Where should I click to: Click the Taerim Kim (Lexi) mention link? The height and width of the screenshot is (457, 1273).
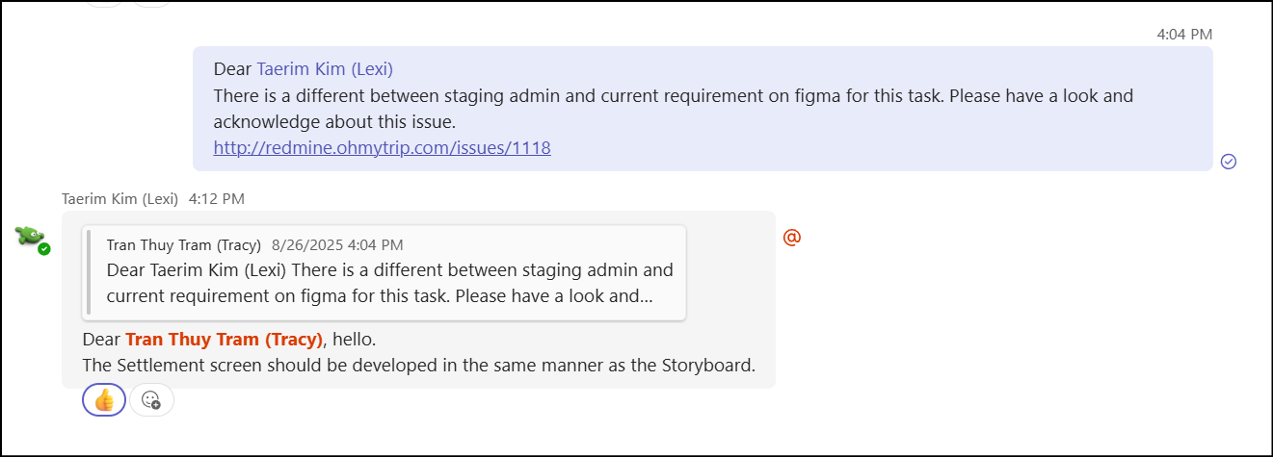click(325, 69)
